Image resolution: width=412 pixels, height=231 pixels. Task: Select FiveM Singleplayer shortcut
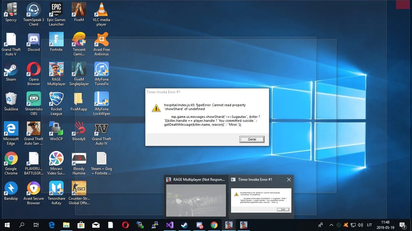(79, 74)
